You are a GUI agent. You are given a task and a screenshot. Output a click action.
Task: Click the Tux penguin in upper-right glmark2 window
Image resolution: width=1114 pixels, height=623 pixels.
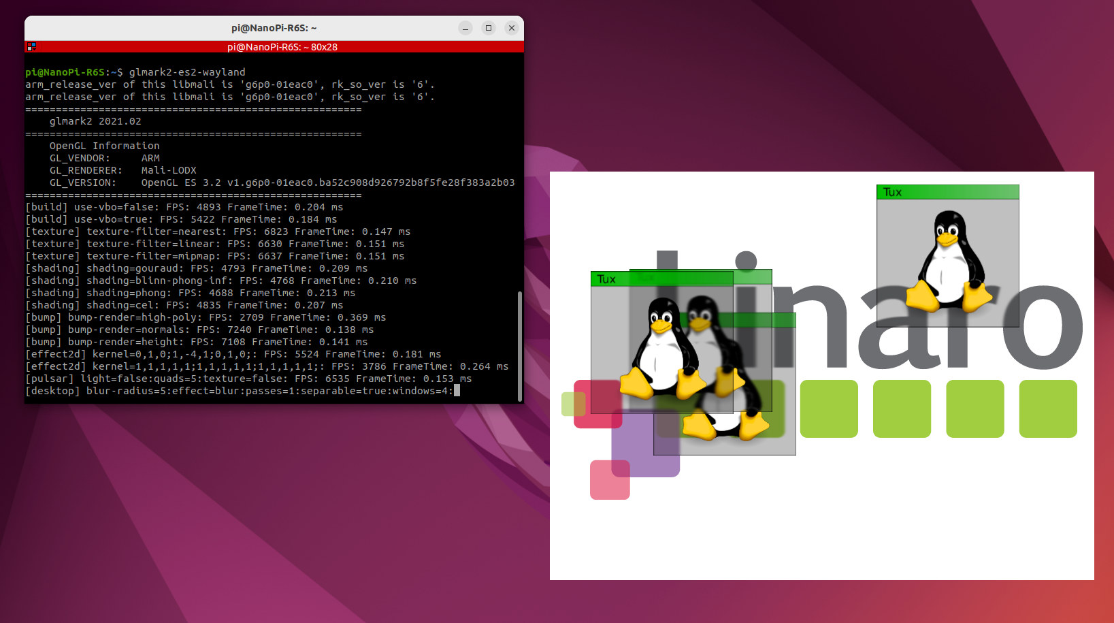tap(949, 261)
